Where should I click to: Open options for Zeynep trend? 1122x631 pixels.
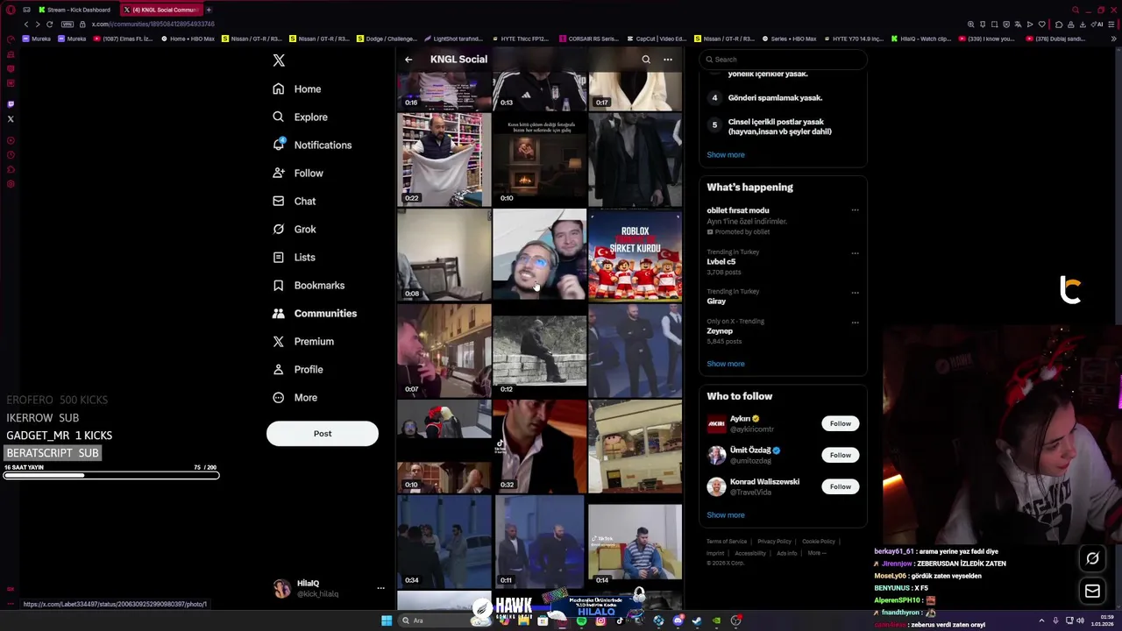coord(855,323)
